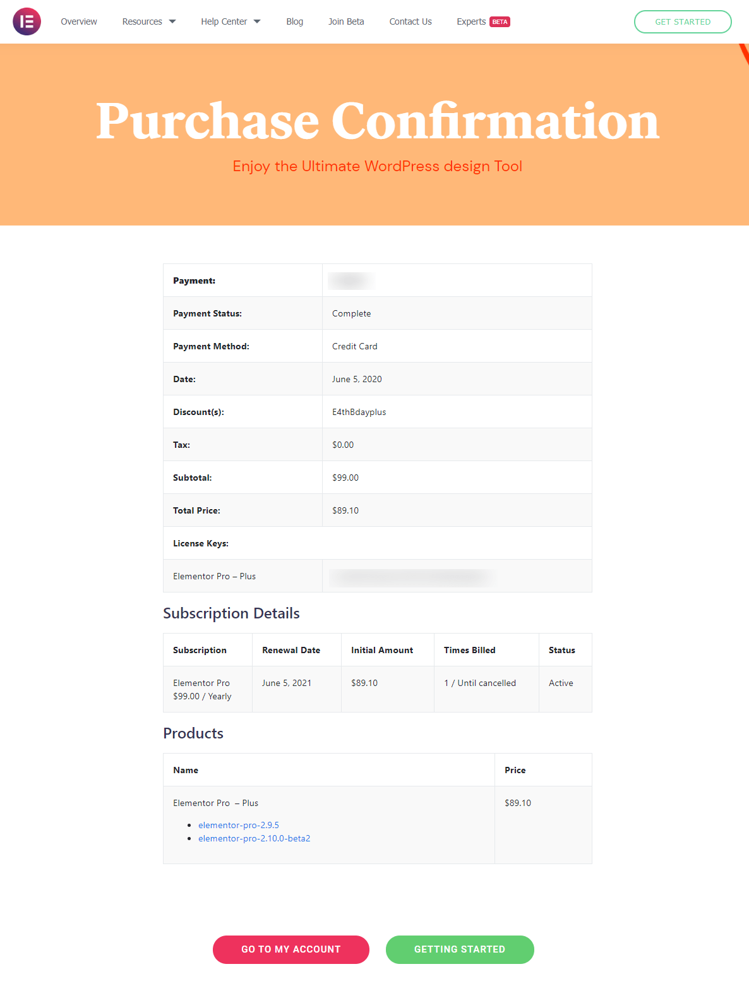The image size is (749, 1005).
Task: Open the Experts menu item
Action: click(x=471, y=21)
